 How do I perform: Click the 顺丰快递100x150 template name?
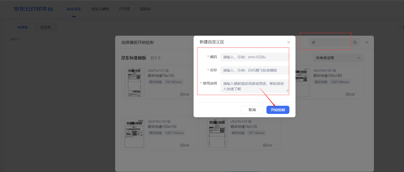pyautogui.click(x=162, y=127)
